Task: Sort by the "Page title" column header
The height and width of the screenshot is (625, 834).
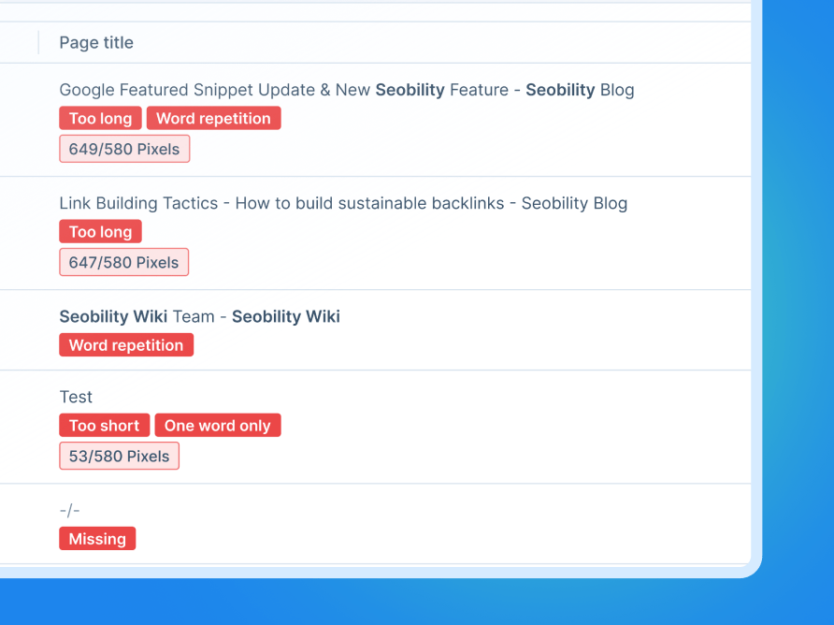Action: tap(96, 42)
